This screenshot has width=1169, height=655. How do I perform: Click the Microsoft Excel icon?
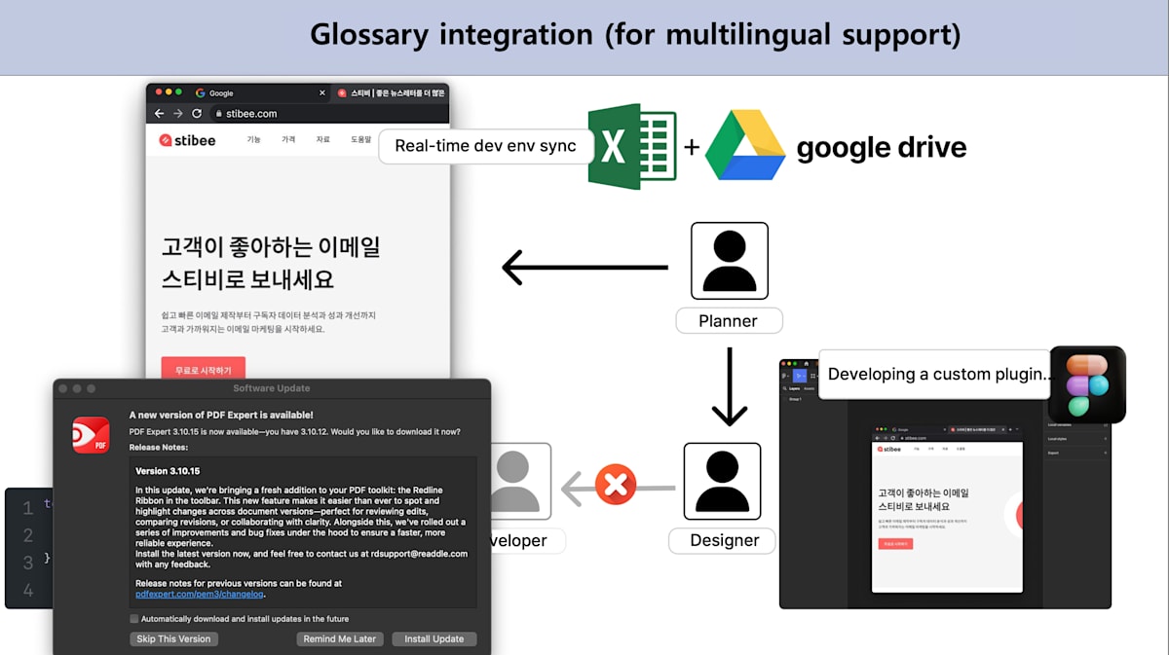click(632, 147)
